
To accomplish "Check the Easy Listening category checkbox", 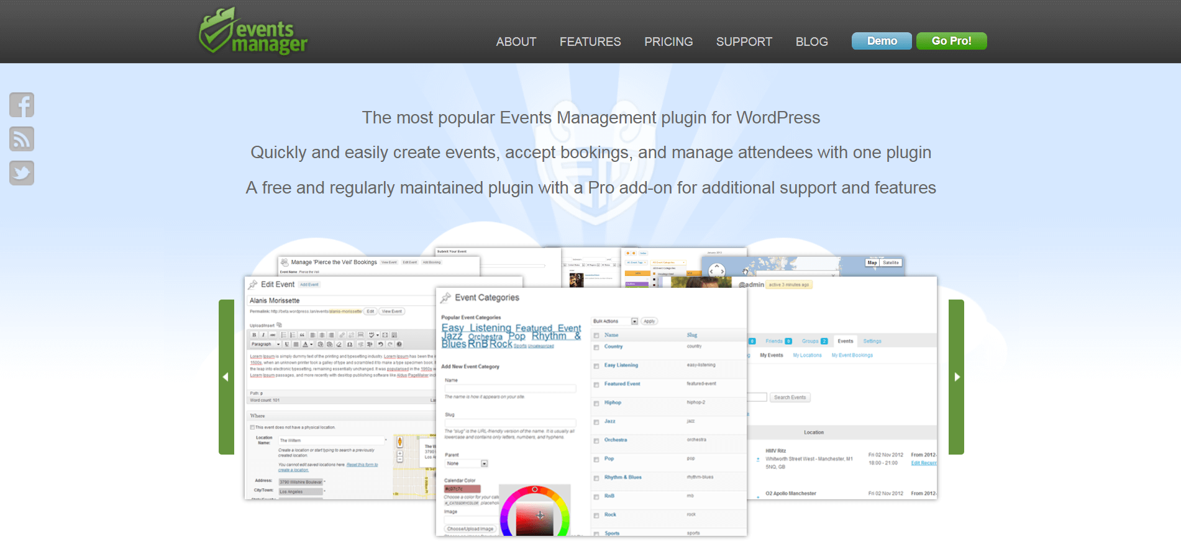I will coord(596,366).
